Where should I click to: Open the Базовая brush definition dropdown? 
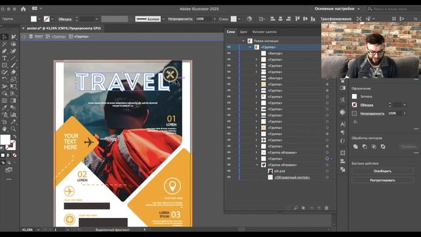(163, 19)
